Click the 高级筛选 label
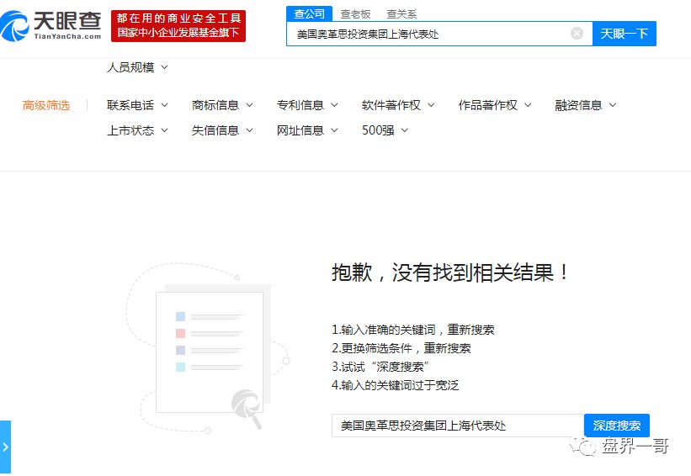The image size is (691, 476). [x=46, y=105]
